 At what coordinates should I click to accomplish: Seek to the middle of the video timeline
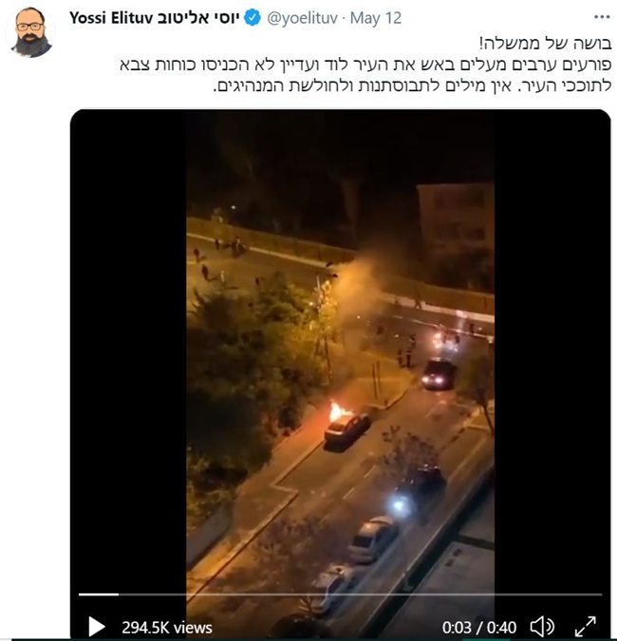[341, 594]
